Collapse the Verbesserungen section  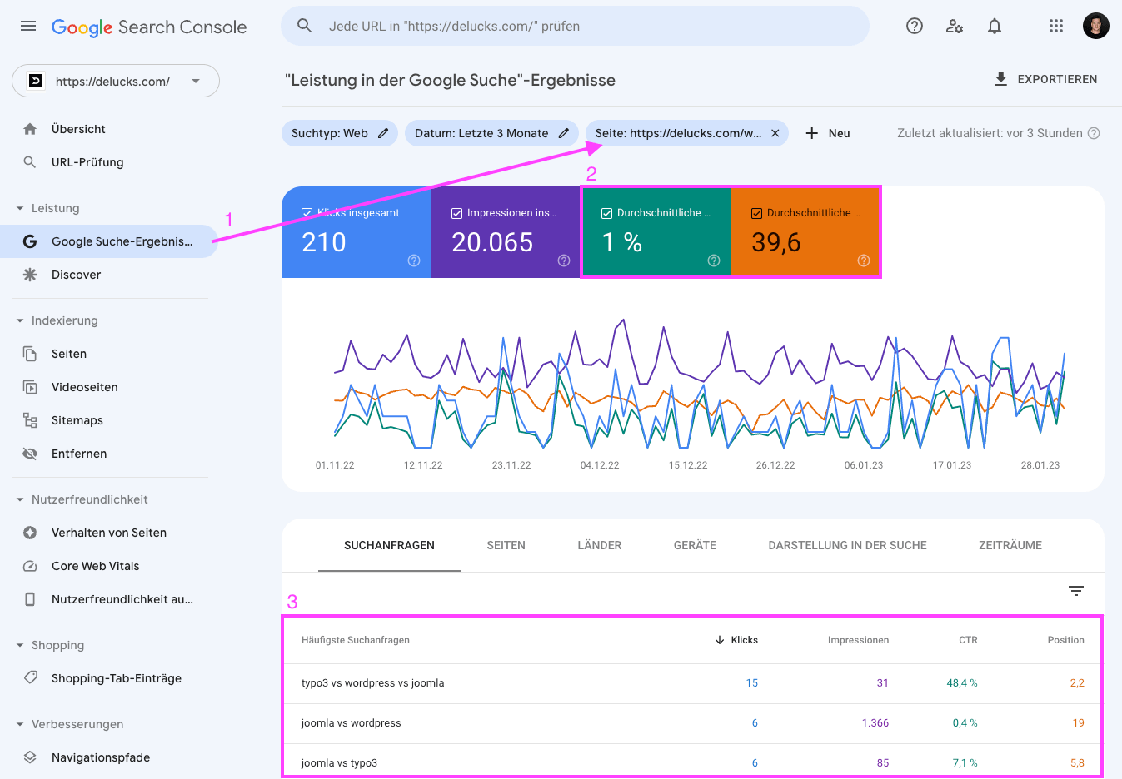[x=20, y=724]
